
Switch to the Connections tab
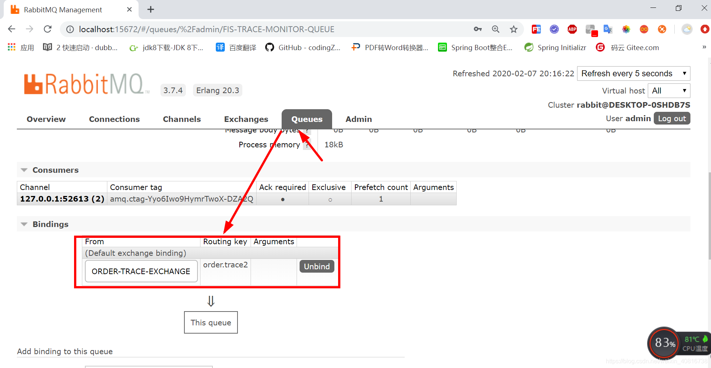tap(114, 119)
